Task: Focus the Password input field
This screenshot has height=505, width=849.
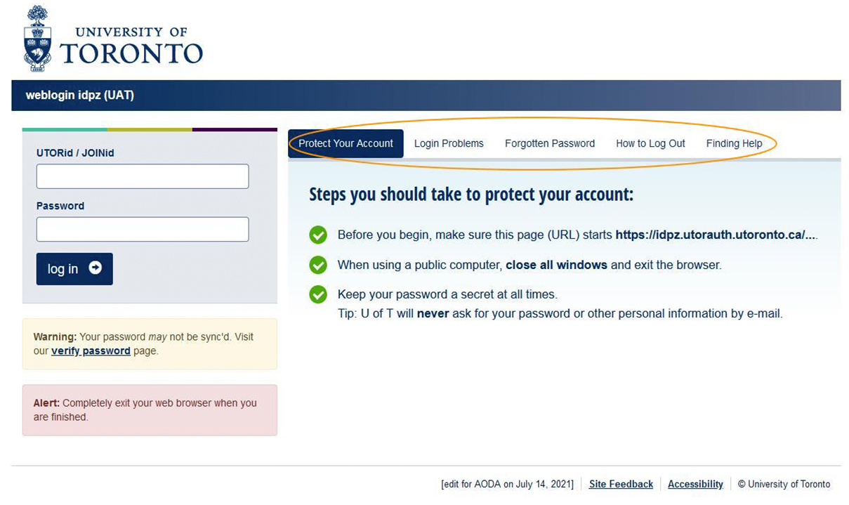Action: coord(143,229)
